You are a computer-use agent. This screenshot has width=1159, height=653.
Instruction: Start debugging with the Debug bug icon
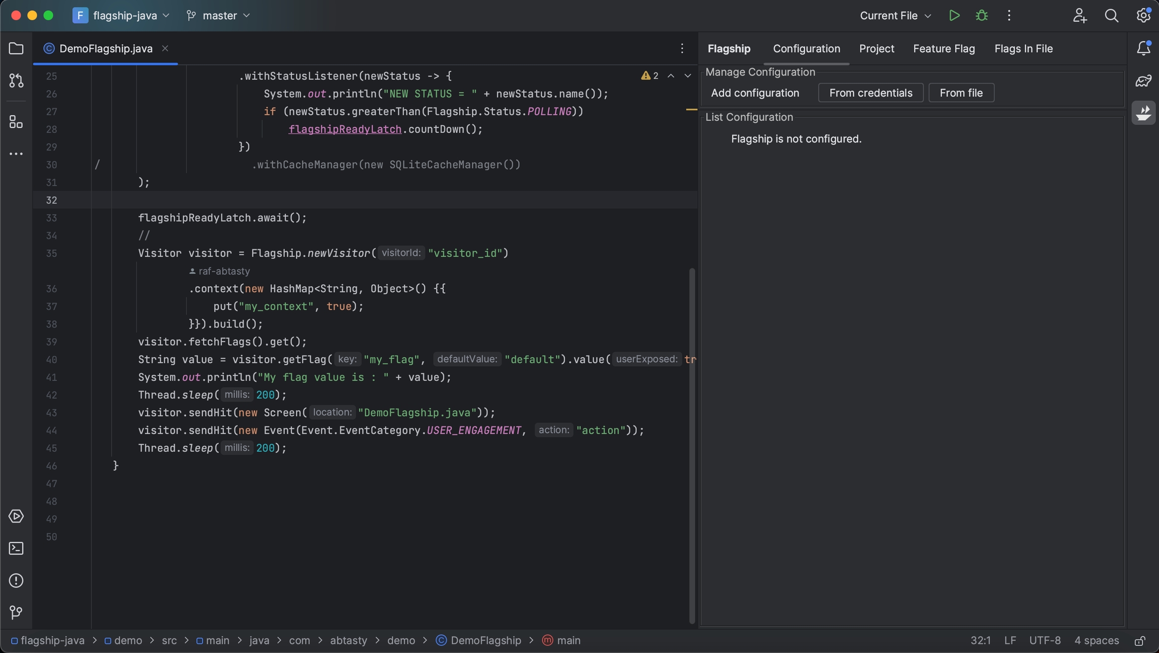click(981, 16)
